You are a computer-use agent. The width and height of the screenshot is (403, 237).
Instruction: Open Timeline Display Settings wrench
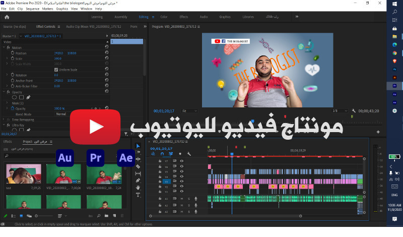(x=189, y=154)
